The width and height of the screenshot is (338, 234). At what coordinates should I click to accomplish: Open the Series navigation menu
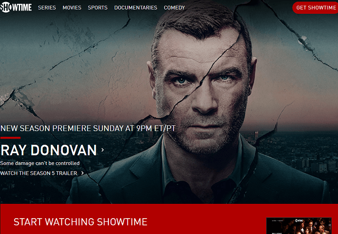click(47, 7)
